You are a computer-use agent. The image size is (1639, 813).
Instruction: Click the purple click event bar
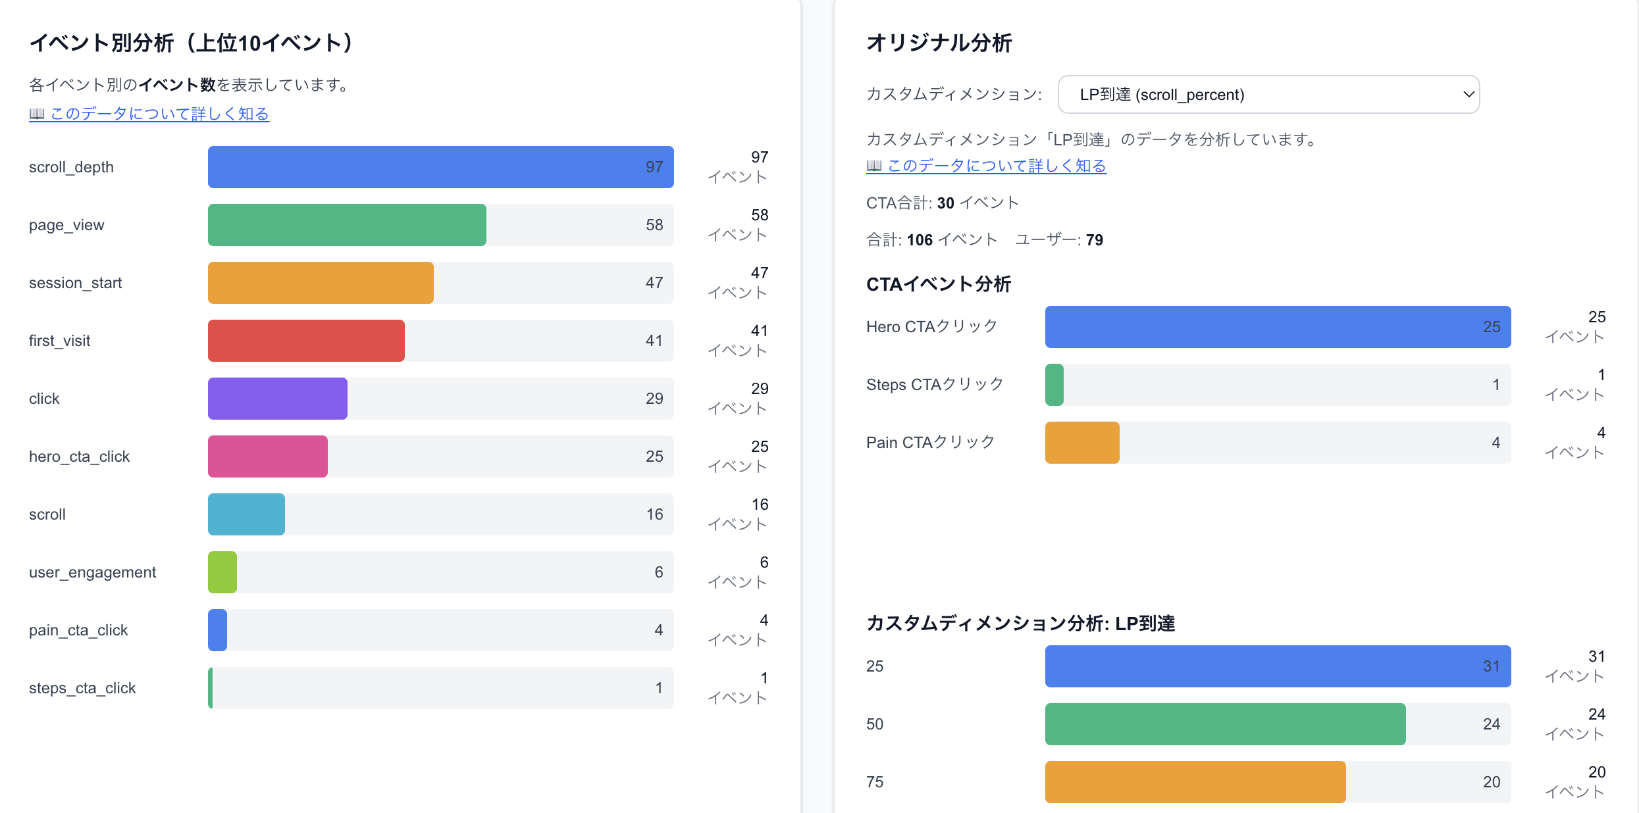277,399
